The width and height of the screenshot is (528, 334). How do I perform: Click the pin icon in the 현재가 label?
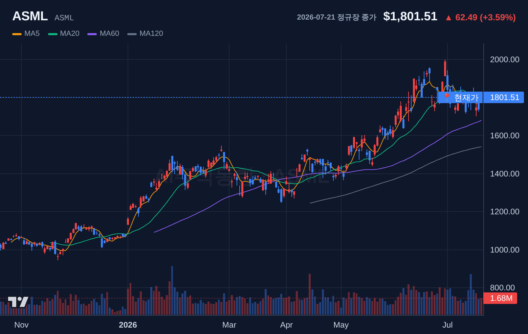point(447,97)
